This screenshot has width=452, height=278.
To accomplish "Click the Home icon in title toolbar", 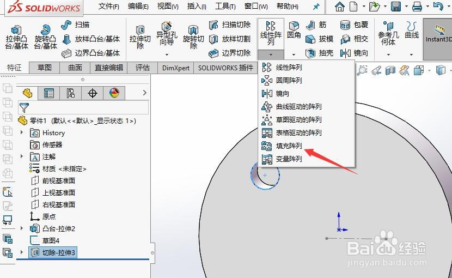I will click(340, 7).
